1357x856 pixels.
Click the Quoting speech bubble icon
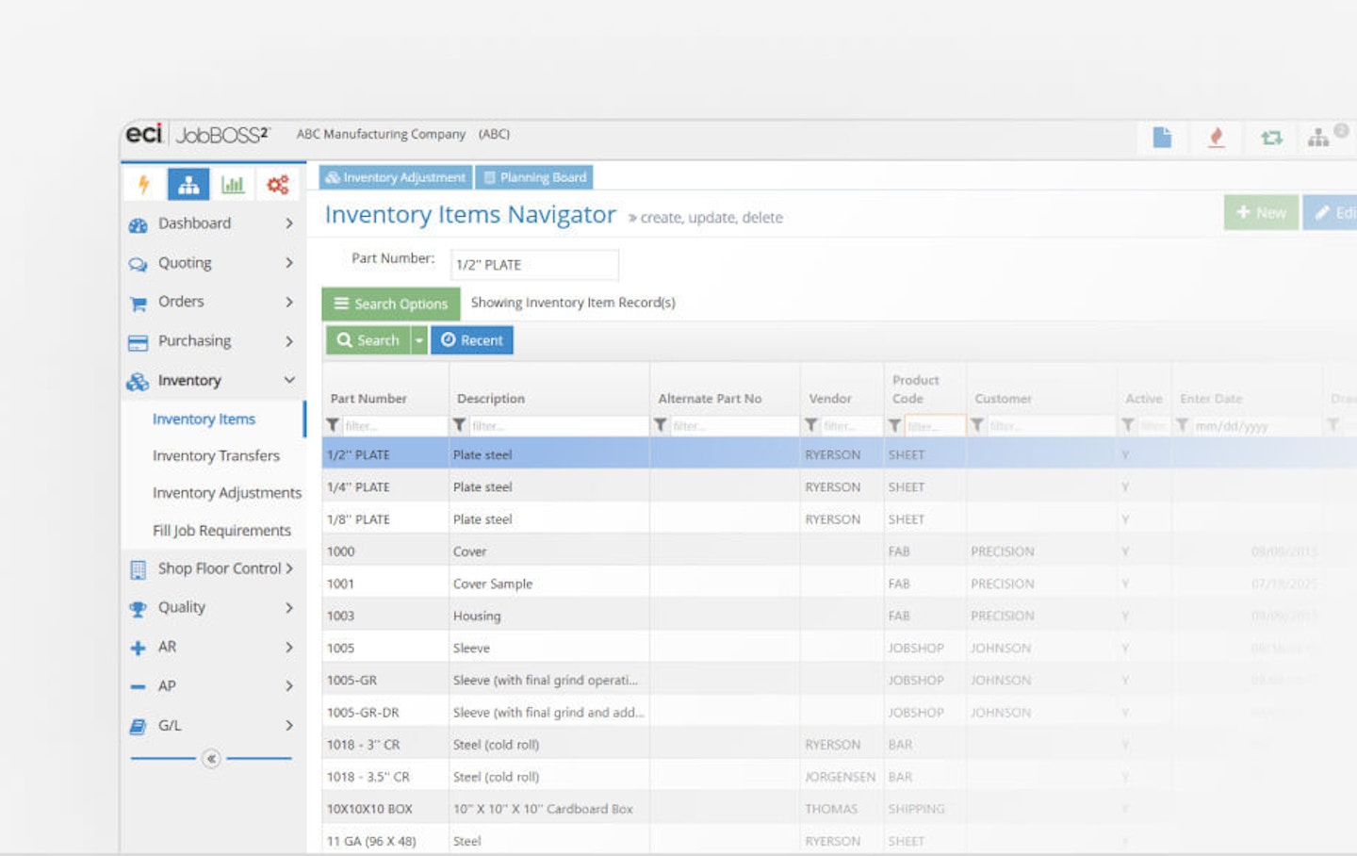[x=138, y=265]
